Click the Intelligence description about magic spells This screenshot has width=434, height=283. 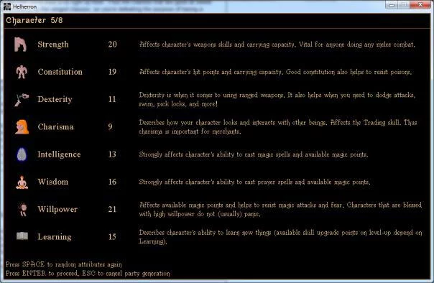[x=254, y=154]
